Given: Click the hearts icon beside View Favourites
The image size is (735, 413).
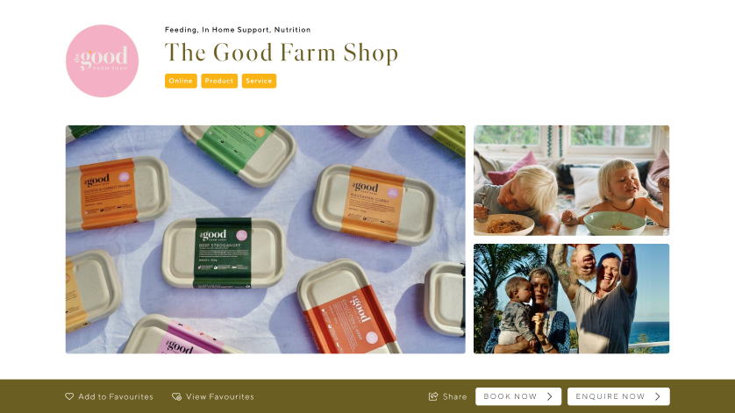Looking at the screenshot, I should point(176,396).
